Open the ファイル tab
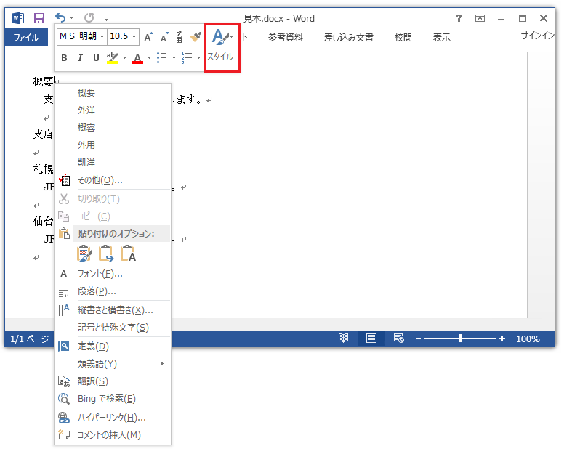This screenshot has width=564, height=454. [x=26, y=38]
